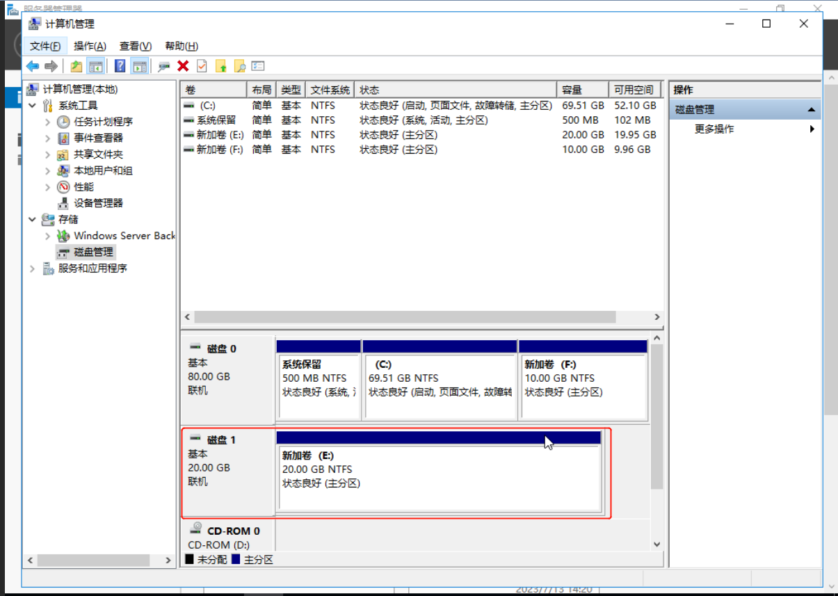Click the back arrow toolbar icon
Viewport: 838px width, 596px height.
(x=33, y=66)
